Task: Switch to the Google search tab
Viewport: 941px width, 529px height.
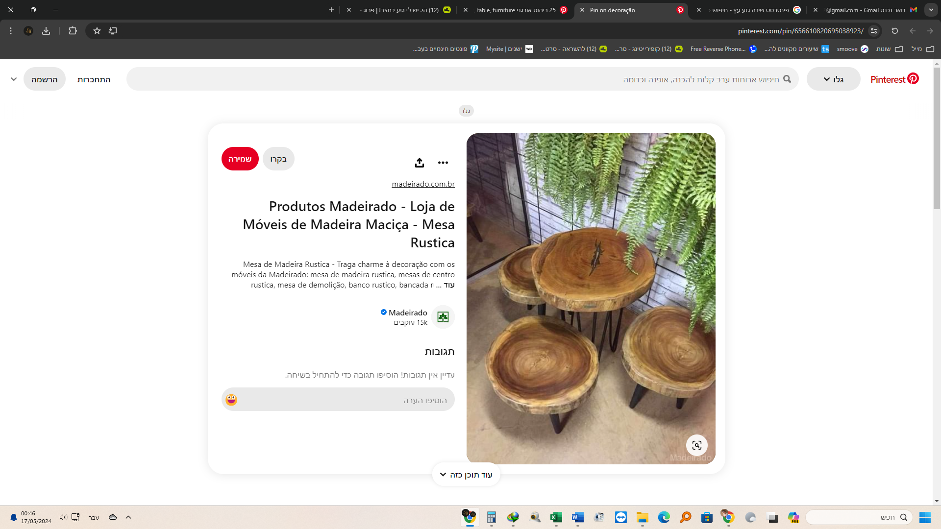Action: (x=752, y=10)
